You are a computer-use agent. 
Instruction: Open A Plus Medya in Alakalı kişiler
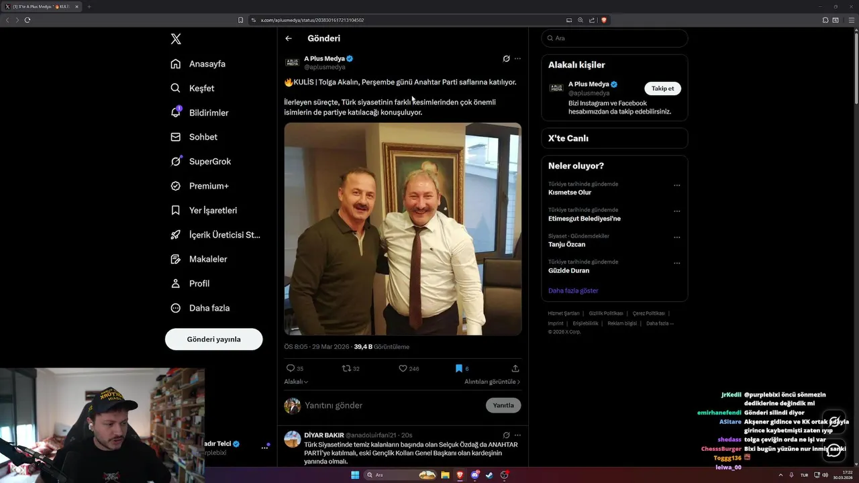point(588,84)
